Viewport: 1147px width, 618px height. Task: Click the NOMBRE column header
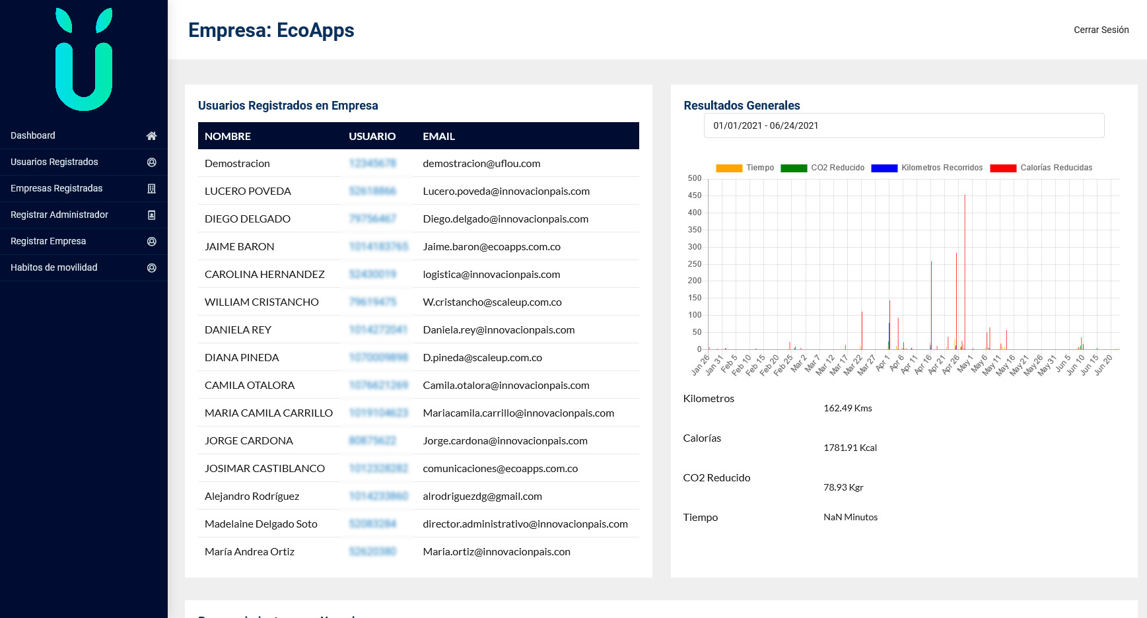tap(228, 136)
